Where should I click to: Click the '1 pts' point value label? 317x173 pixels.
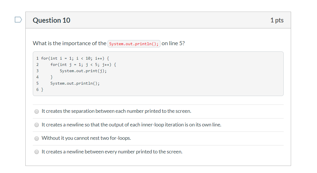(277, 20)
